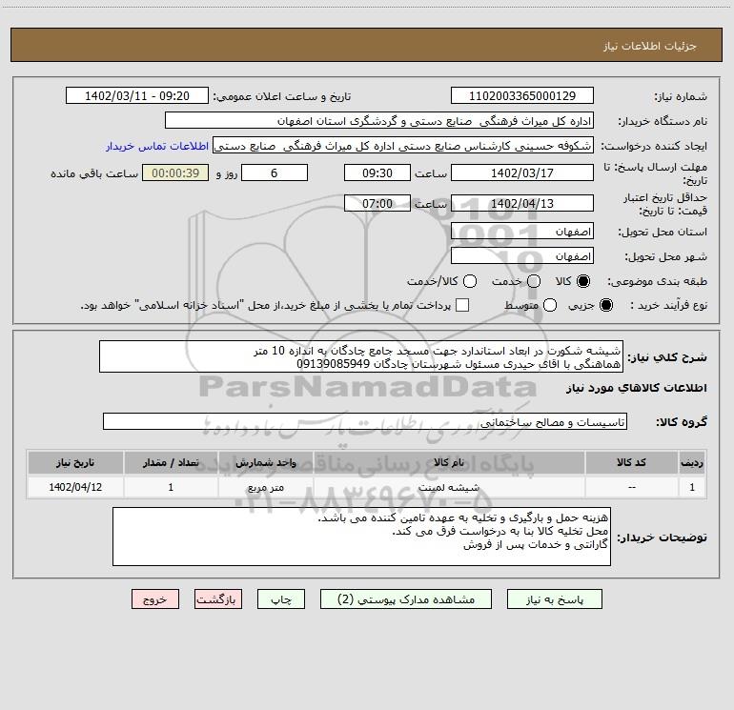
Task: Click the buyer organization name field
Action: click(379, 121)
